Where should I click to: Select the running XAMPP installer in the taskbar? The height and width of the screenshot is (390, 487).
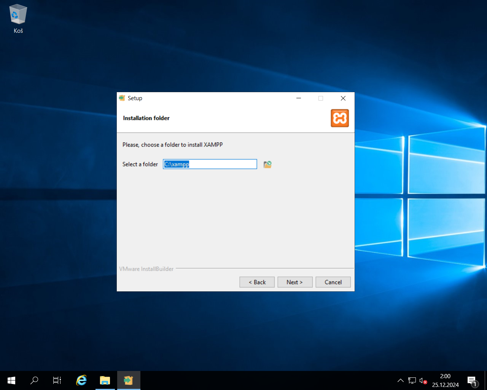pyautogui.click(x=128, y=380)
